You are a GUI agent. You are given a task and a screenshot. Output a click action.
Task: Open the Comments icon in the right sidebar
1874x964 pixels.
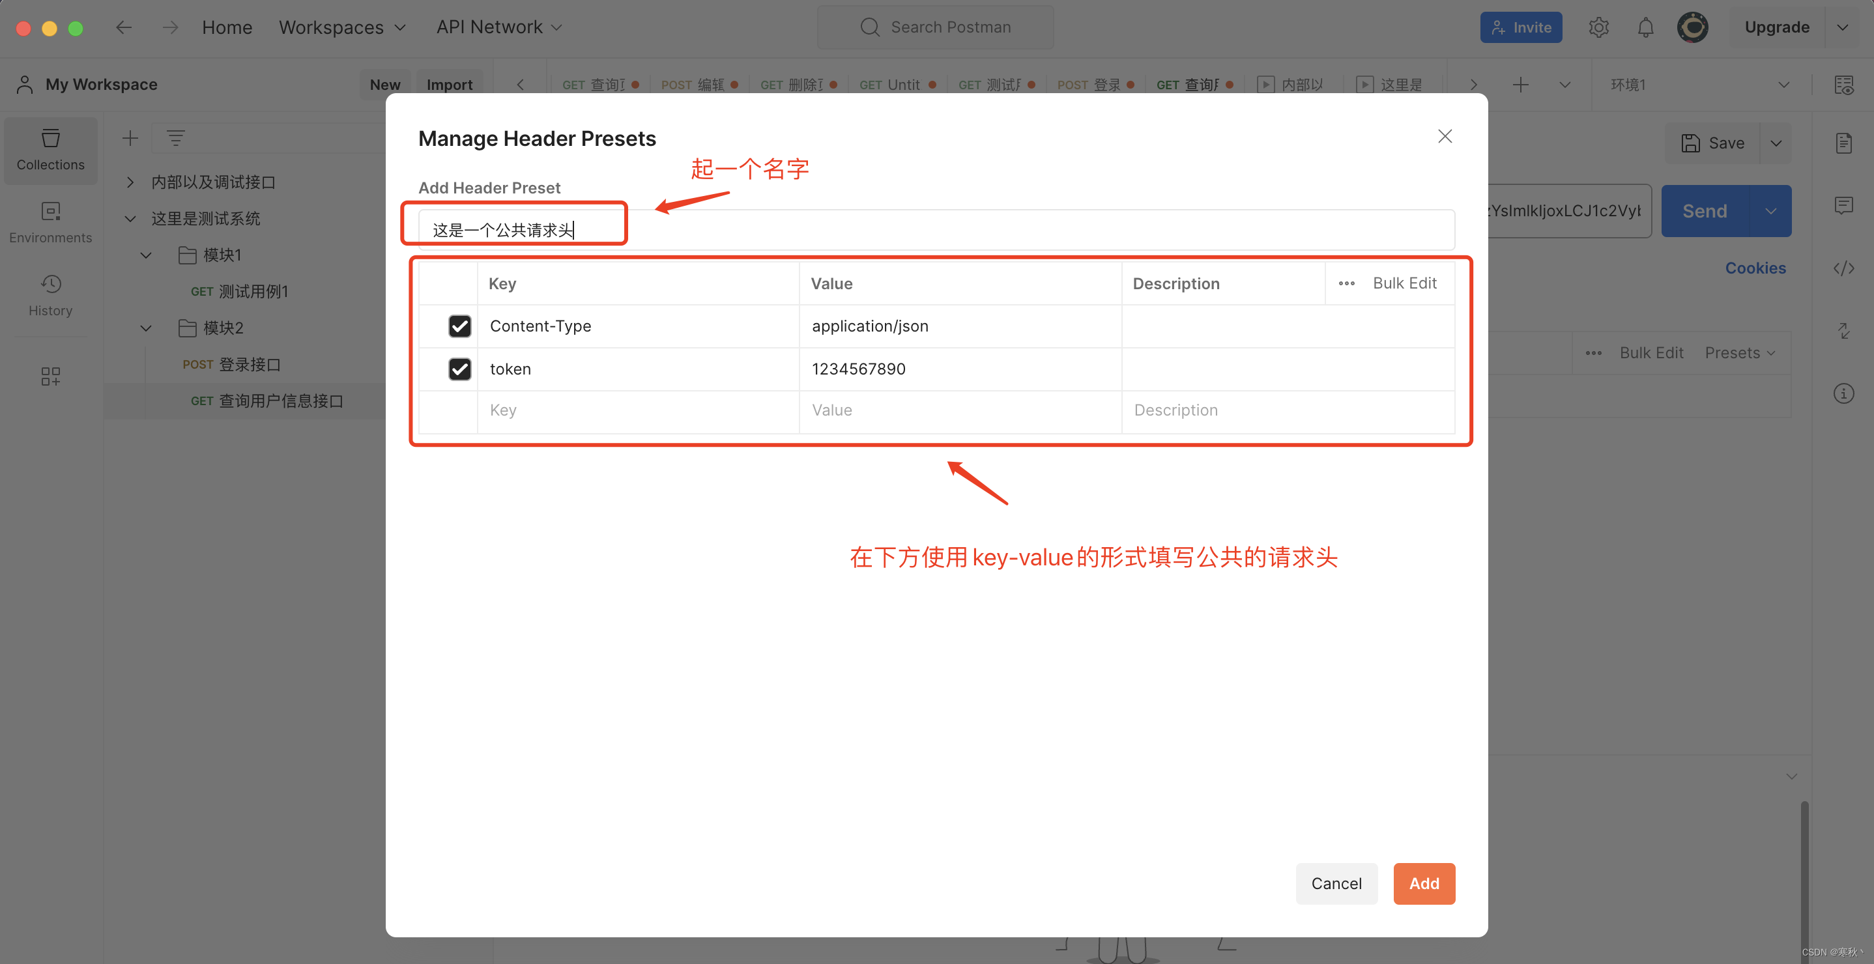point(1845,206)
